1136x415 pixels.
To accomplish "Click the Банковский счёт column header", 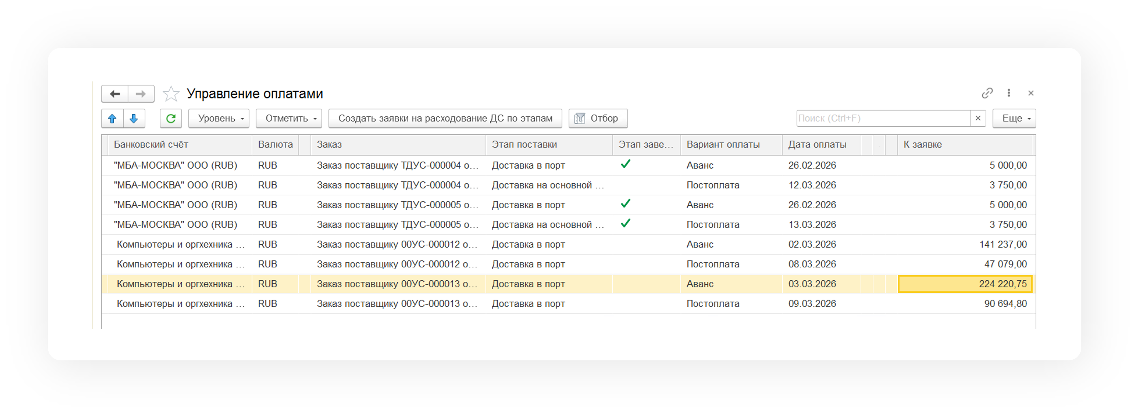I will [x=151, y=145].
